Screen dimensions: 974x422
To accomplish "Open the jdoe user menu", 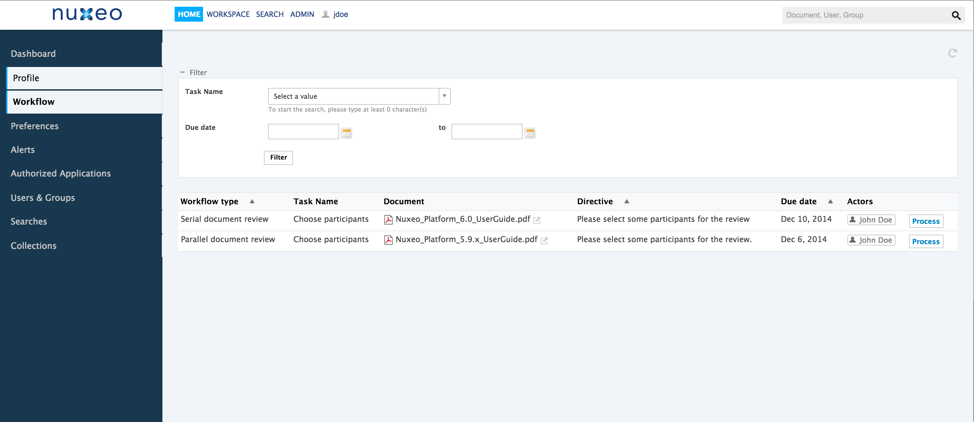I will click(340, 14).
